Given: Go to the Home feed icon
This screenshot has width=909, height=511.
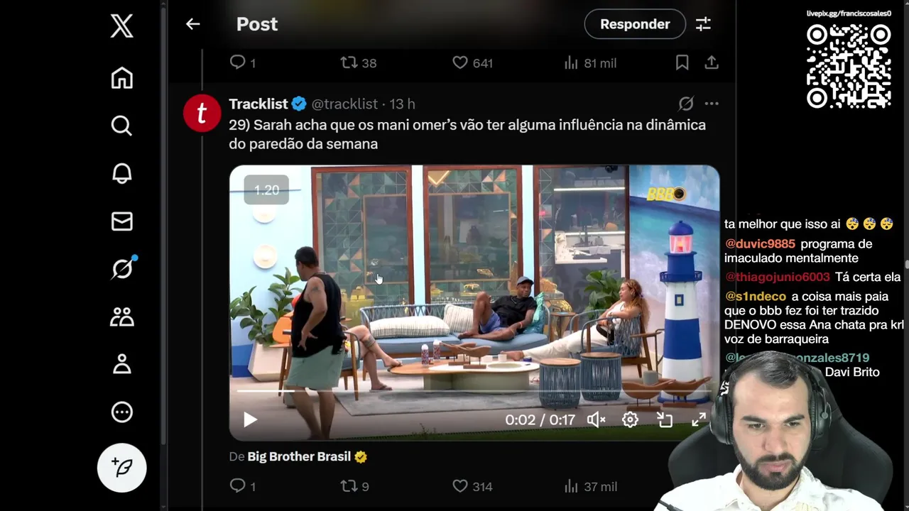Looking at the screenshot, I should click(x=122, y=78).
